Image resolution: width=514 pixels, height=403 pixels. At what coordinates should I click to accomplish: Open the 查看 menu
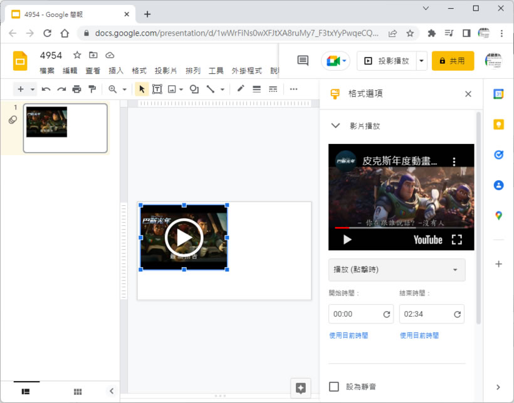click(x=93, y=71)
